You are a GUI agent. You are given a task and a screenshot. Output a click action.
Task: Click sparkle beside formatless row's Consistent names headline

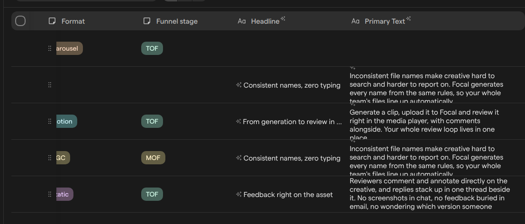point(239,85)
